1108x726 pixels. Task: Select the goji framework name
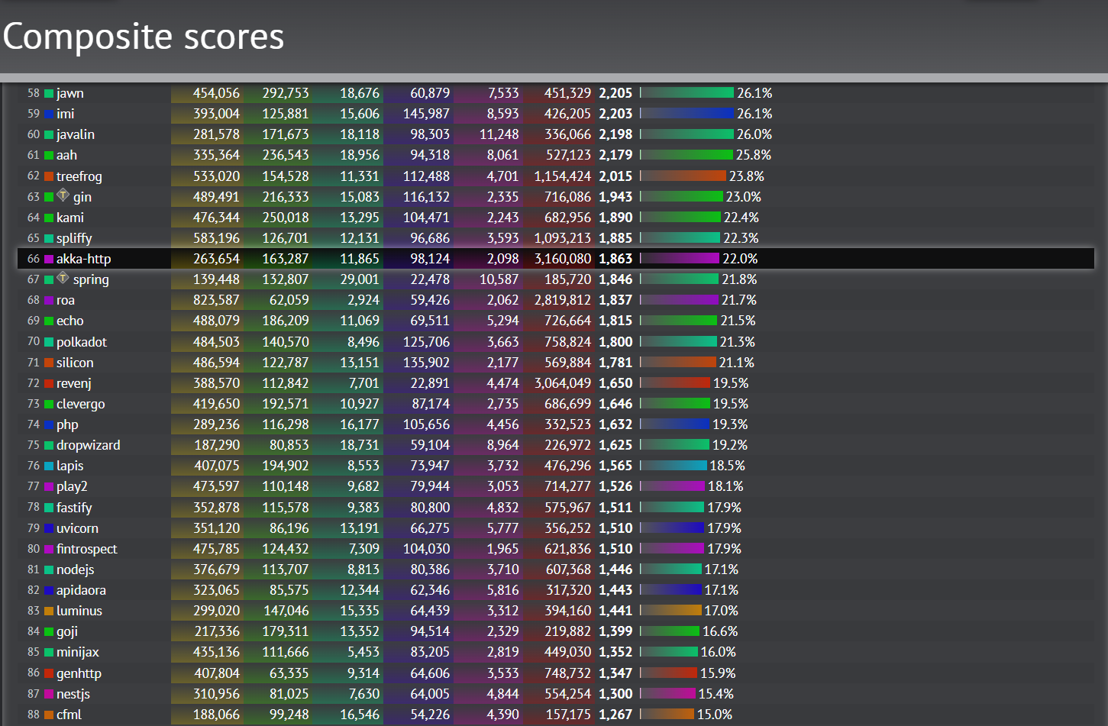point(67,631)
